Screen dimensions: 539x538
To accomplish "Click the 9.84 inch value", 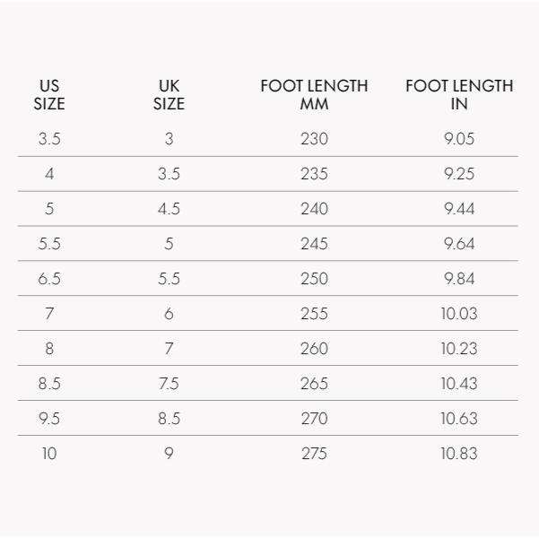I will 459,279.
